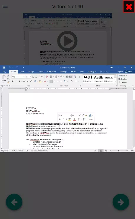Click the mini toolbar Numbering icon
Screen dimensions: 135x219
[x=84, y=119]
